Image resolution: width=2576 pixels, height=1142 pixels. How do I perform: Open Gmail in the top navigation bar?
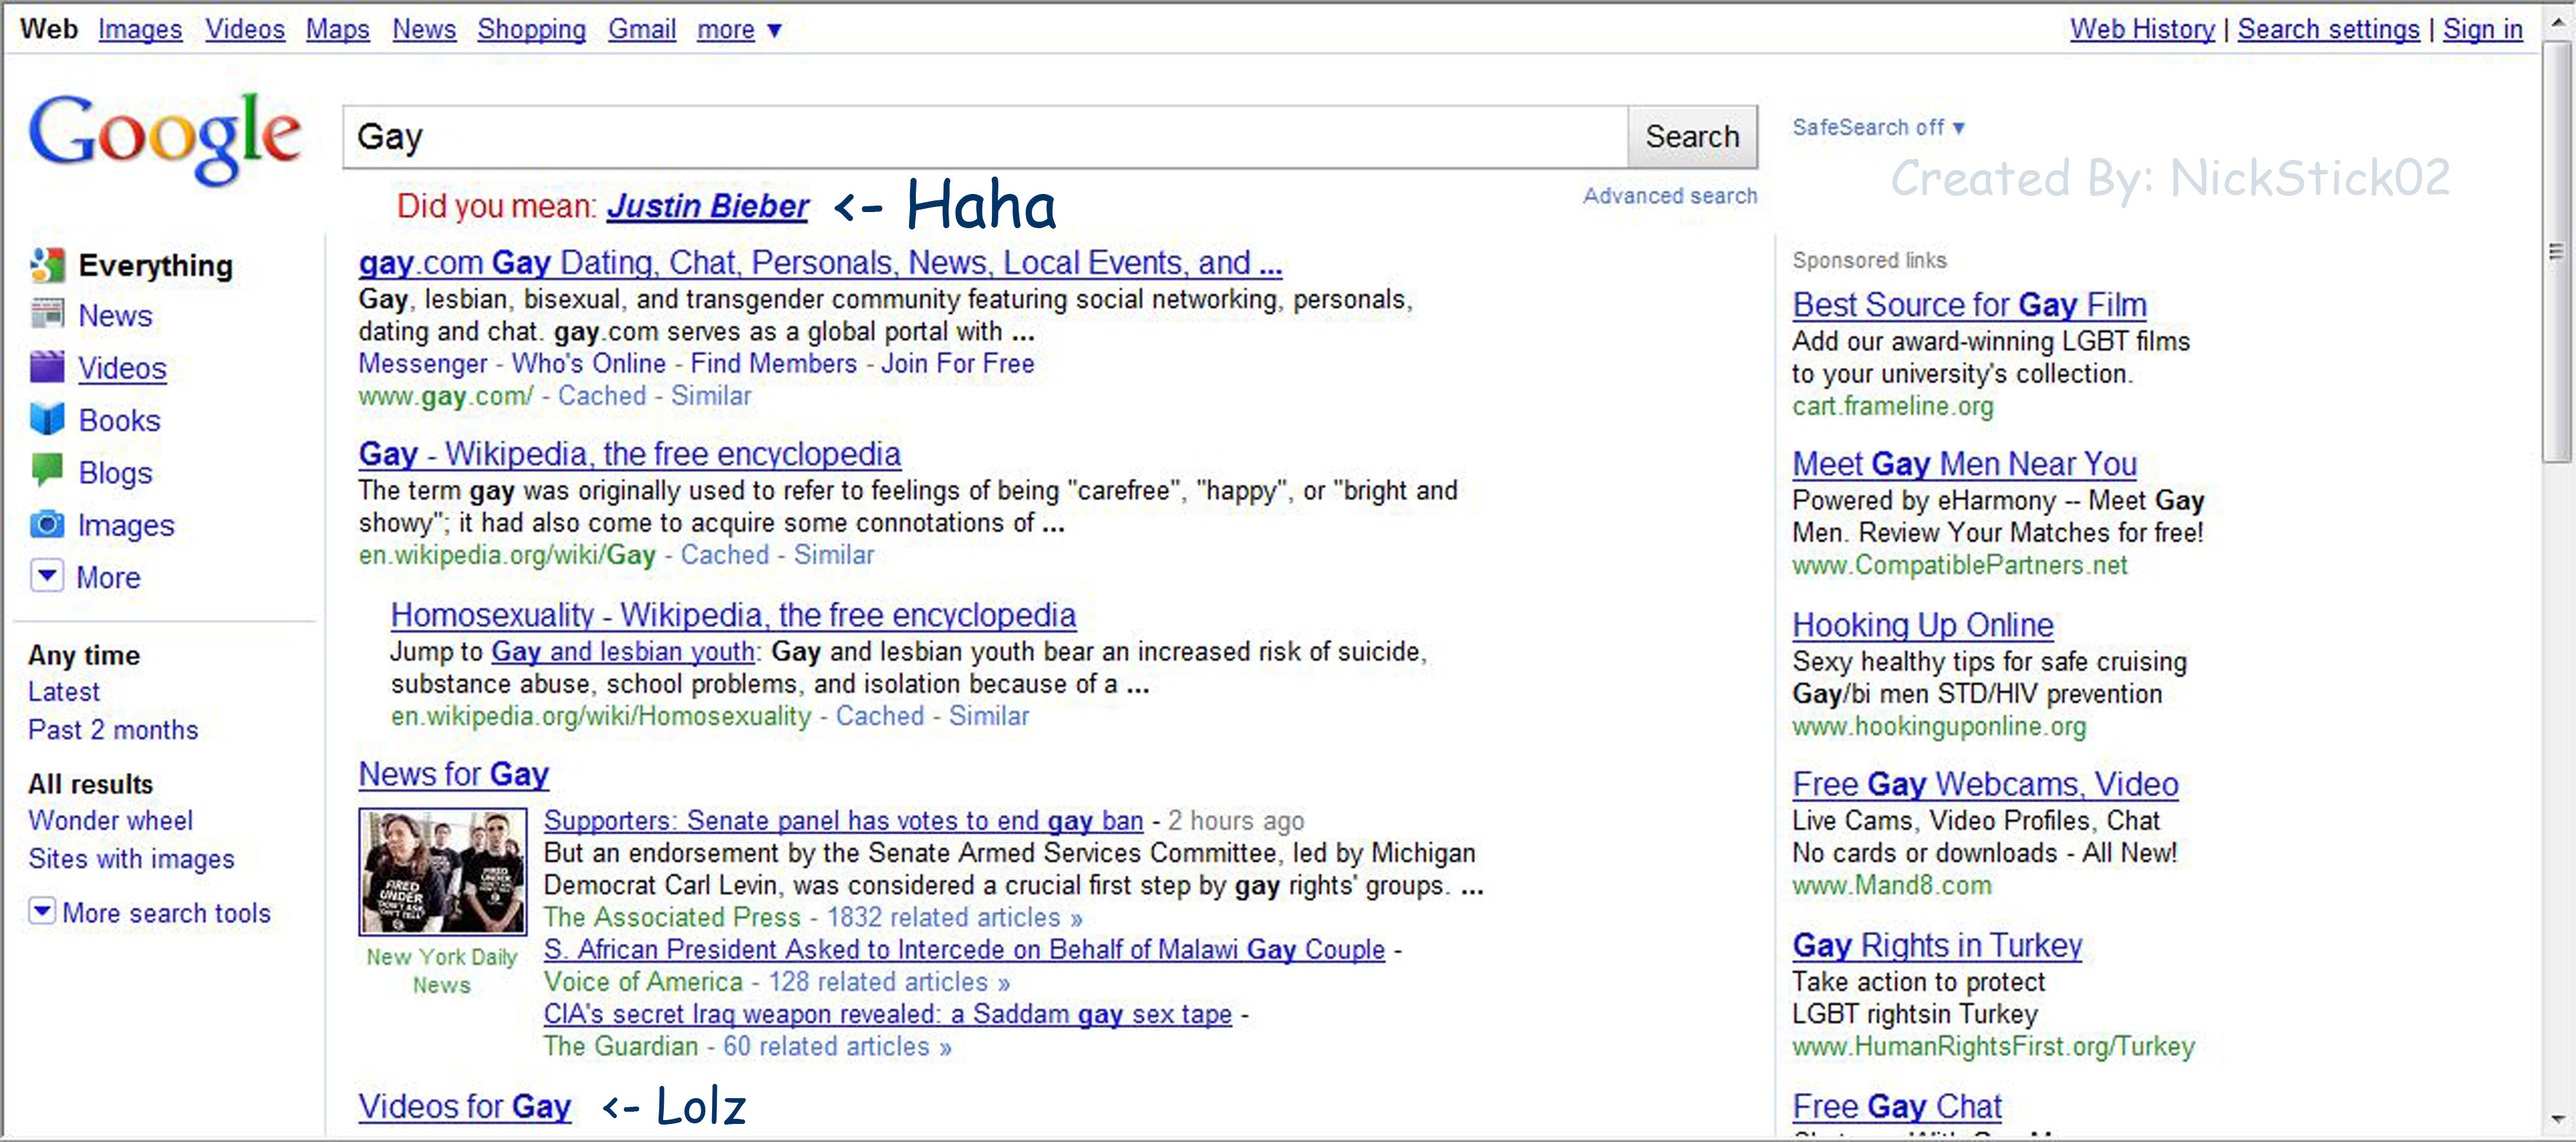642,30
